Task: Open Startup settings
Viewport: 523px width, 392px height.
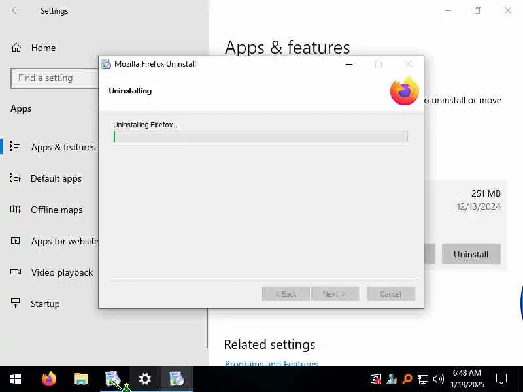Action: click(35, 304)
